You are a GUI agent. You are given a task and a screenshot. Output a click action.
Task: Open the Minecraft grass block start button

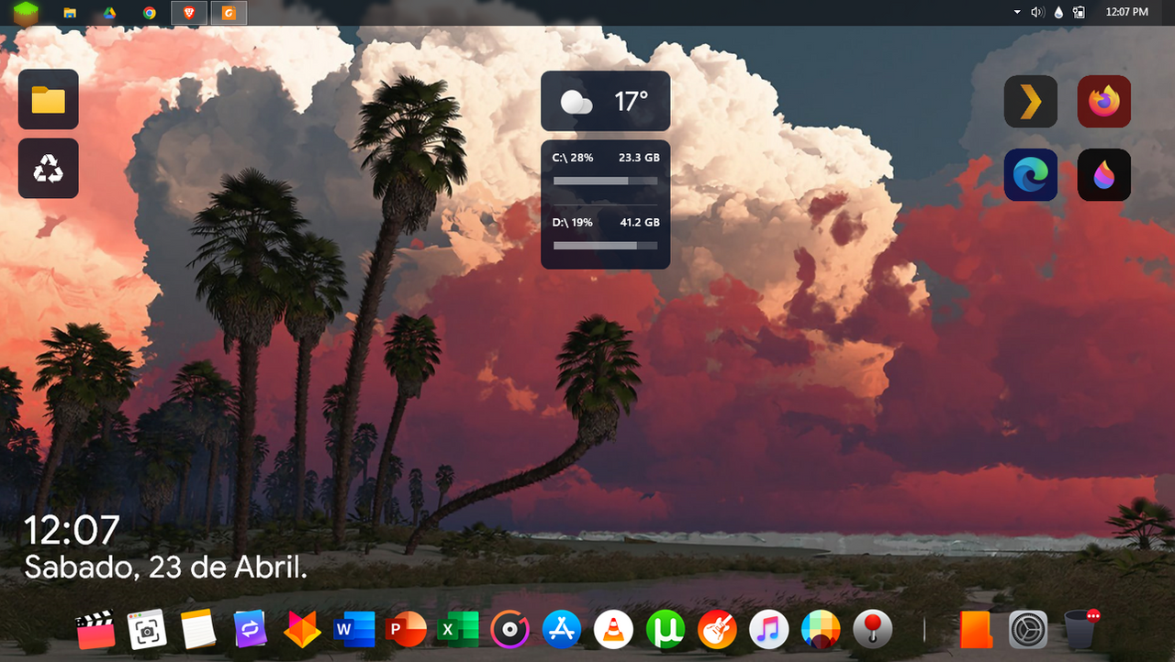point(27,13)
